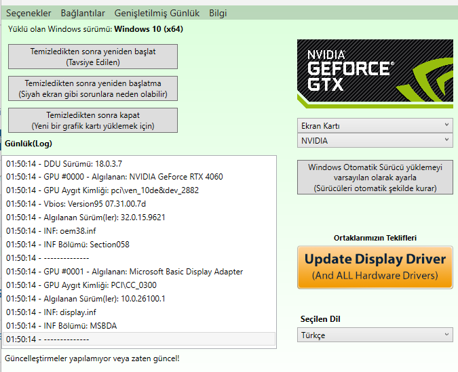The height and width of the screenshot is (372, 458).
Task: Open the Bağlantılar menu
Action: coord(83,13)
